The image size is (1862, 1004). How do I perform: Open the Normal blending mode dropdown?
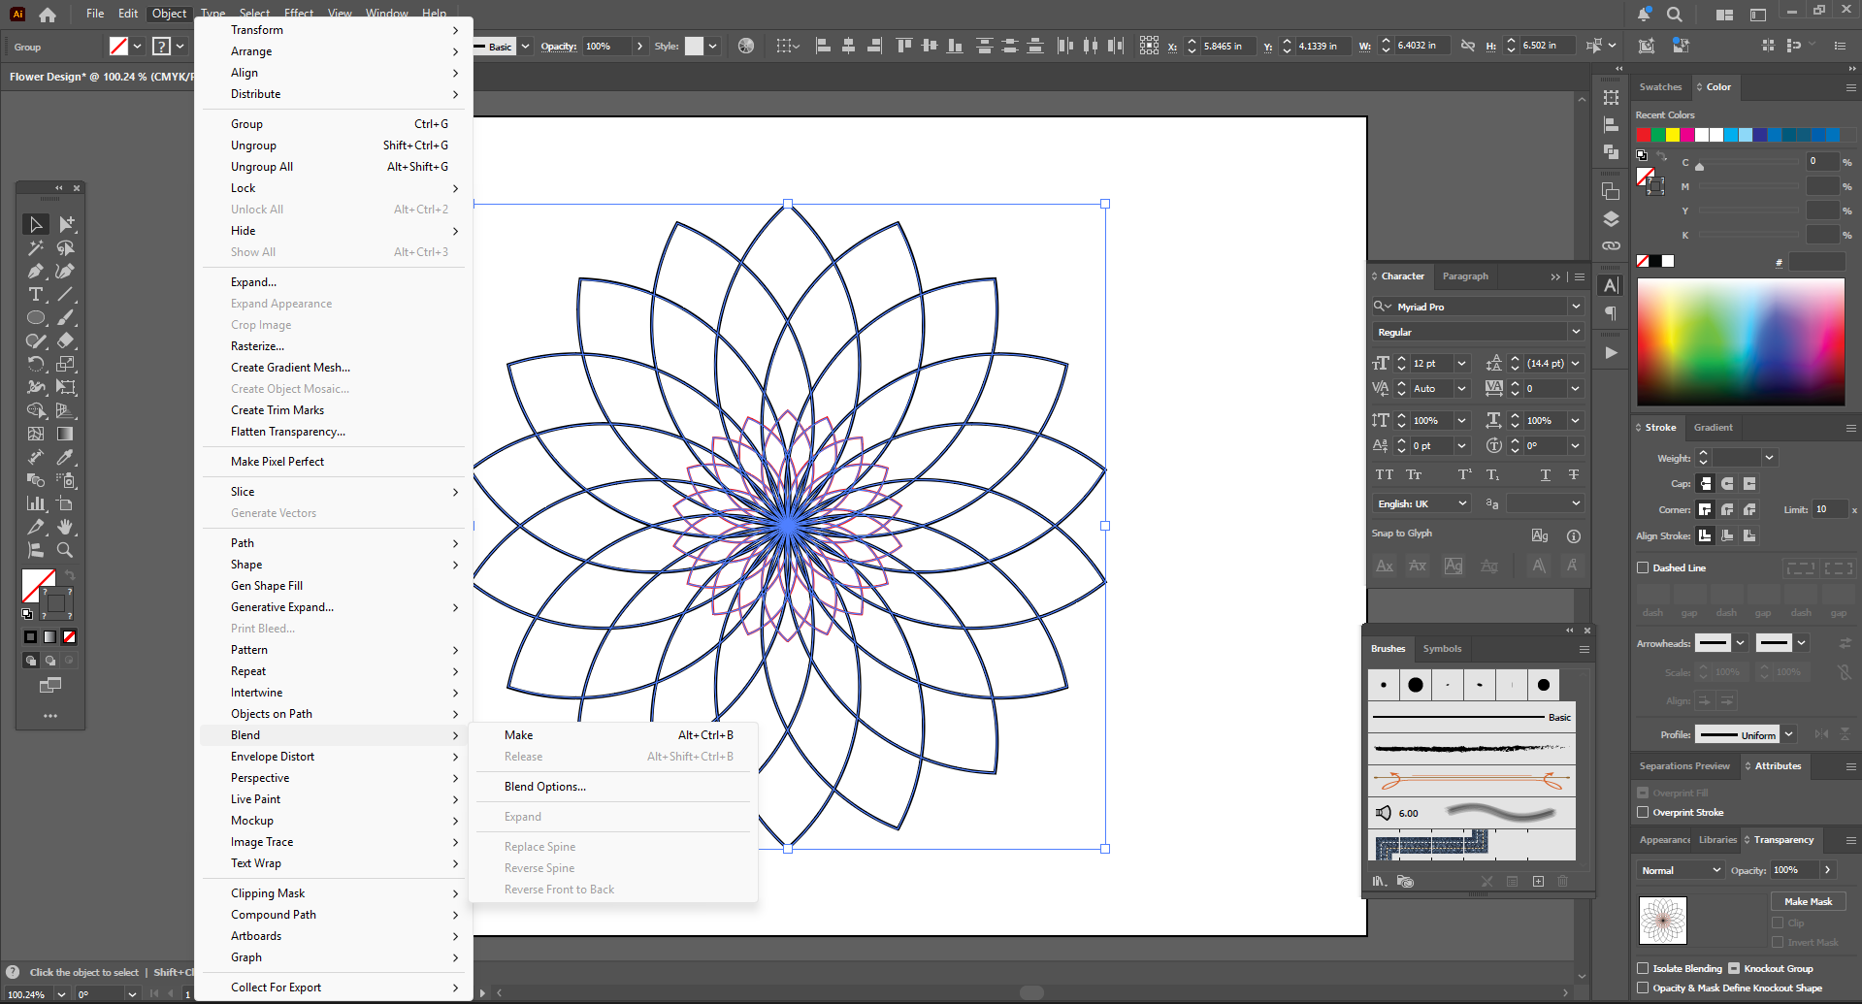[1680, 870]
